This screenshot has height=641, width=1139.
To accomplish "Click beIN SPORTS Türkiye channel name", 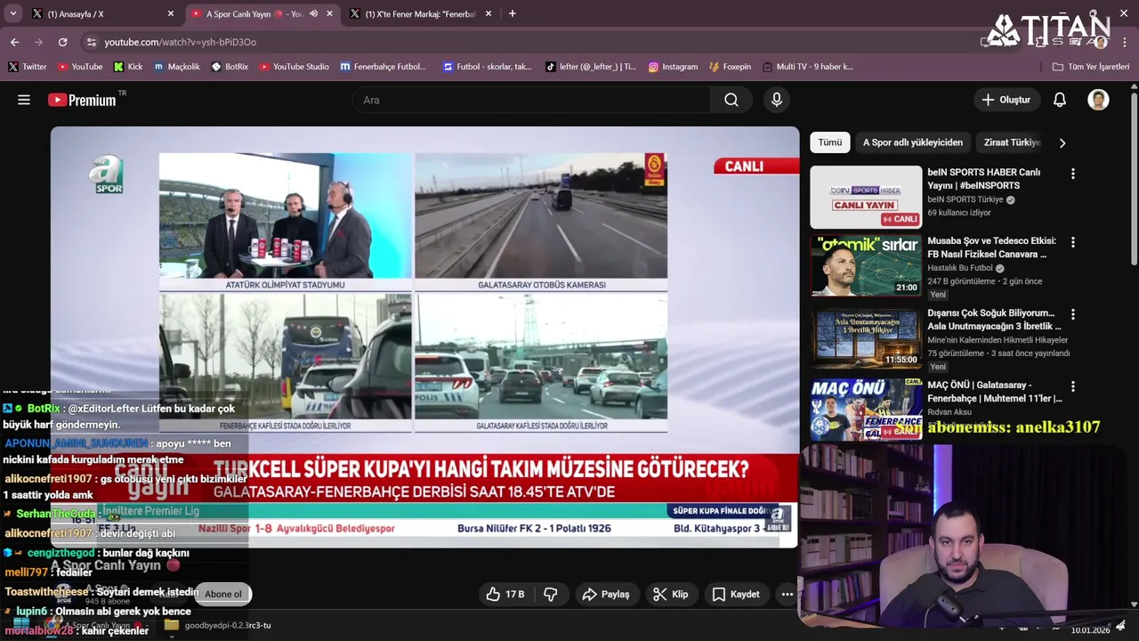I will point(965,199).
